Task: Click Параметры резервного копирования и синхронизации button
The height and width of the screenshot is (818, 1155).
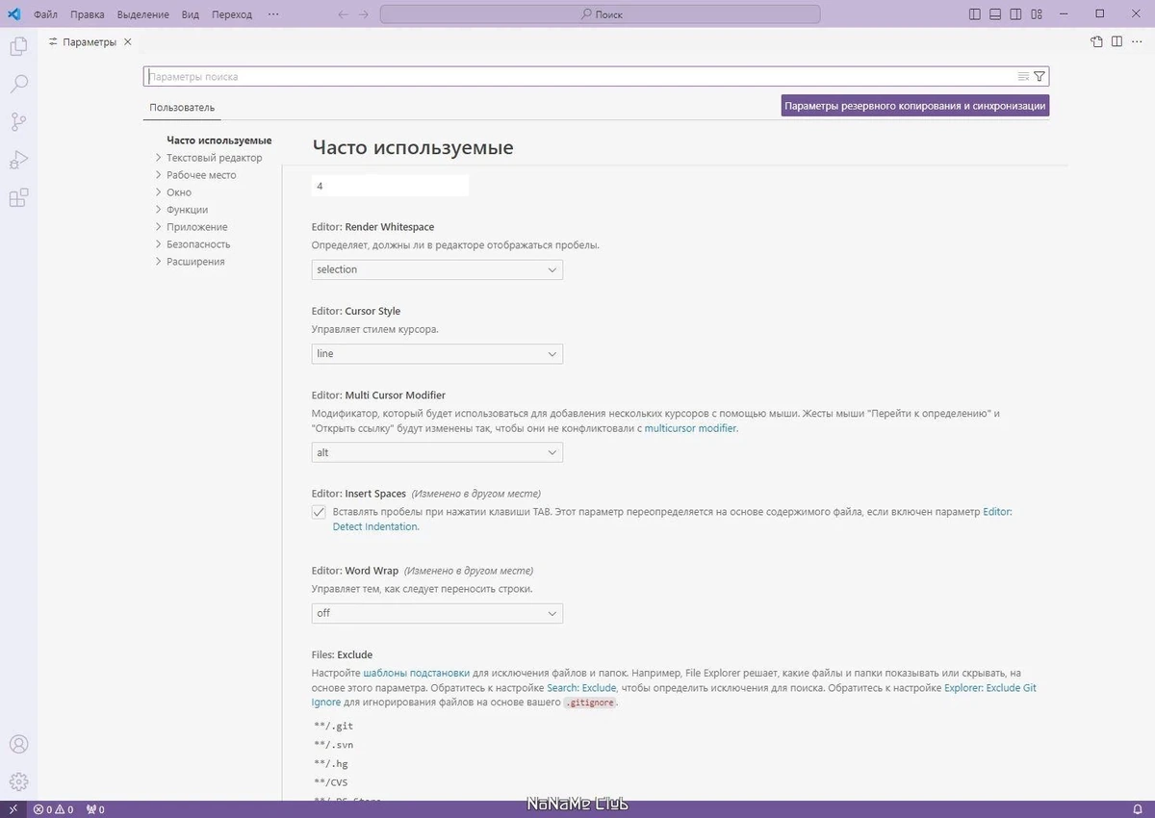Action: 914,106
